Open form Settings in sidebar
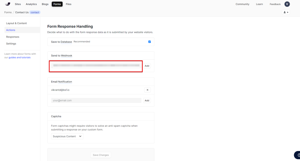Image resolution: width=300 pixels, height=161 pixels. point(11,44)
